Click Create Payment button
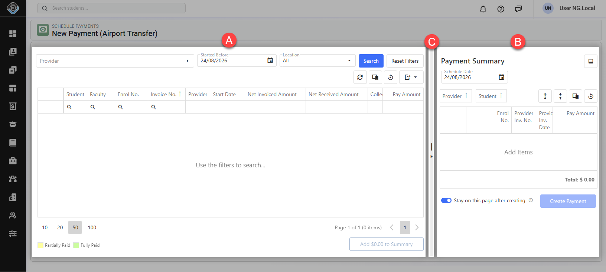 pyautogui.click(x=568, y=201)
